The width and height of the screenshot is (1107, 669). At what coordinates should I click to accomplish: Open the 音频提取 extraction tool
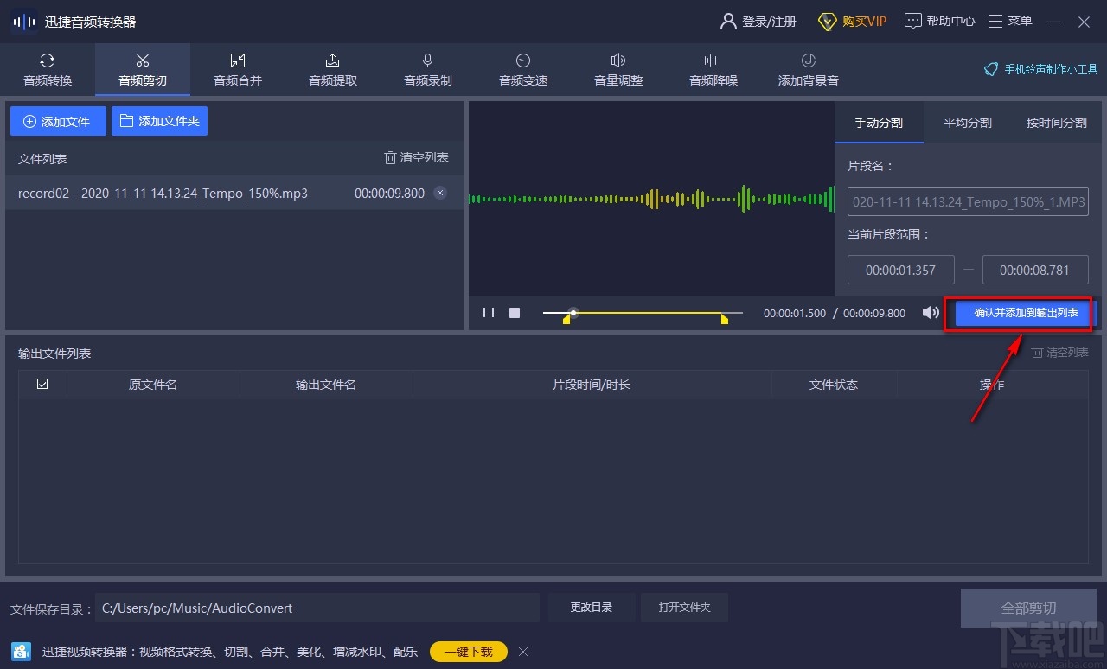pyautogui.click(x=332, y=69)
